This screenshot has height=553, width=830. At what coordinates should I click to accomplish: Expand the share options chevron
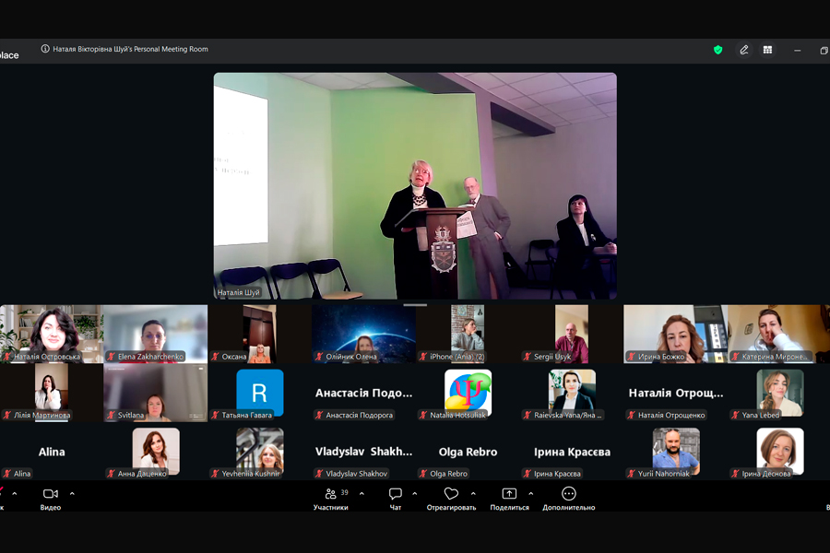click(x=531, y=493)
